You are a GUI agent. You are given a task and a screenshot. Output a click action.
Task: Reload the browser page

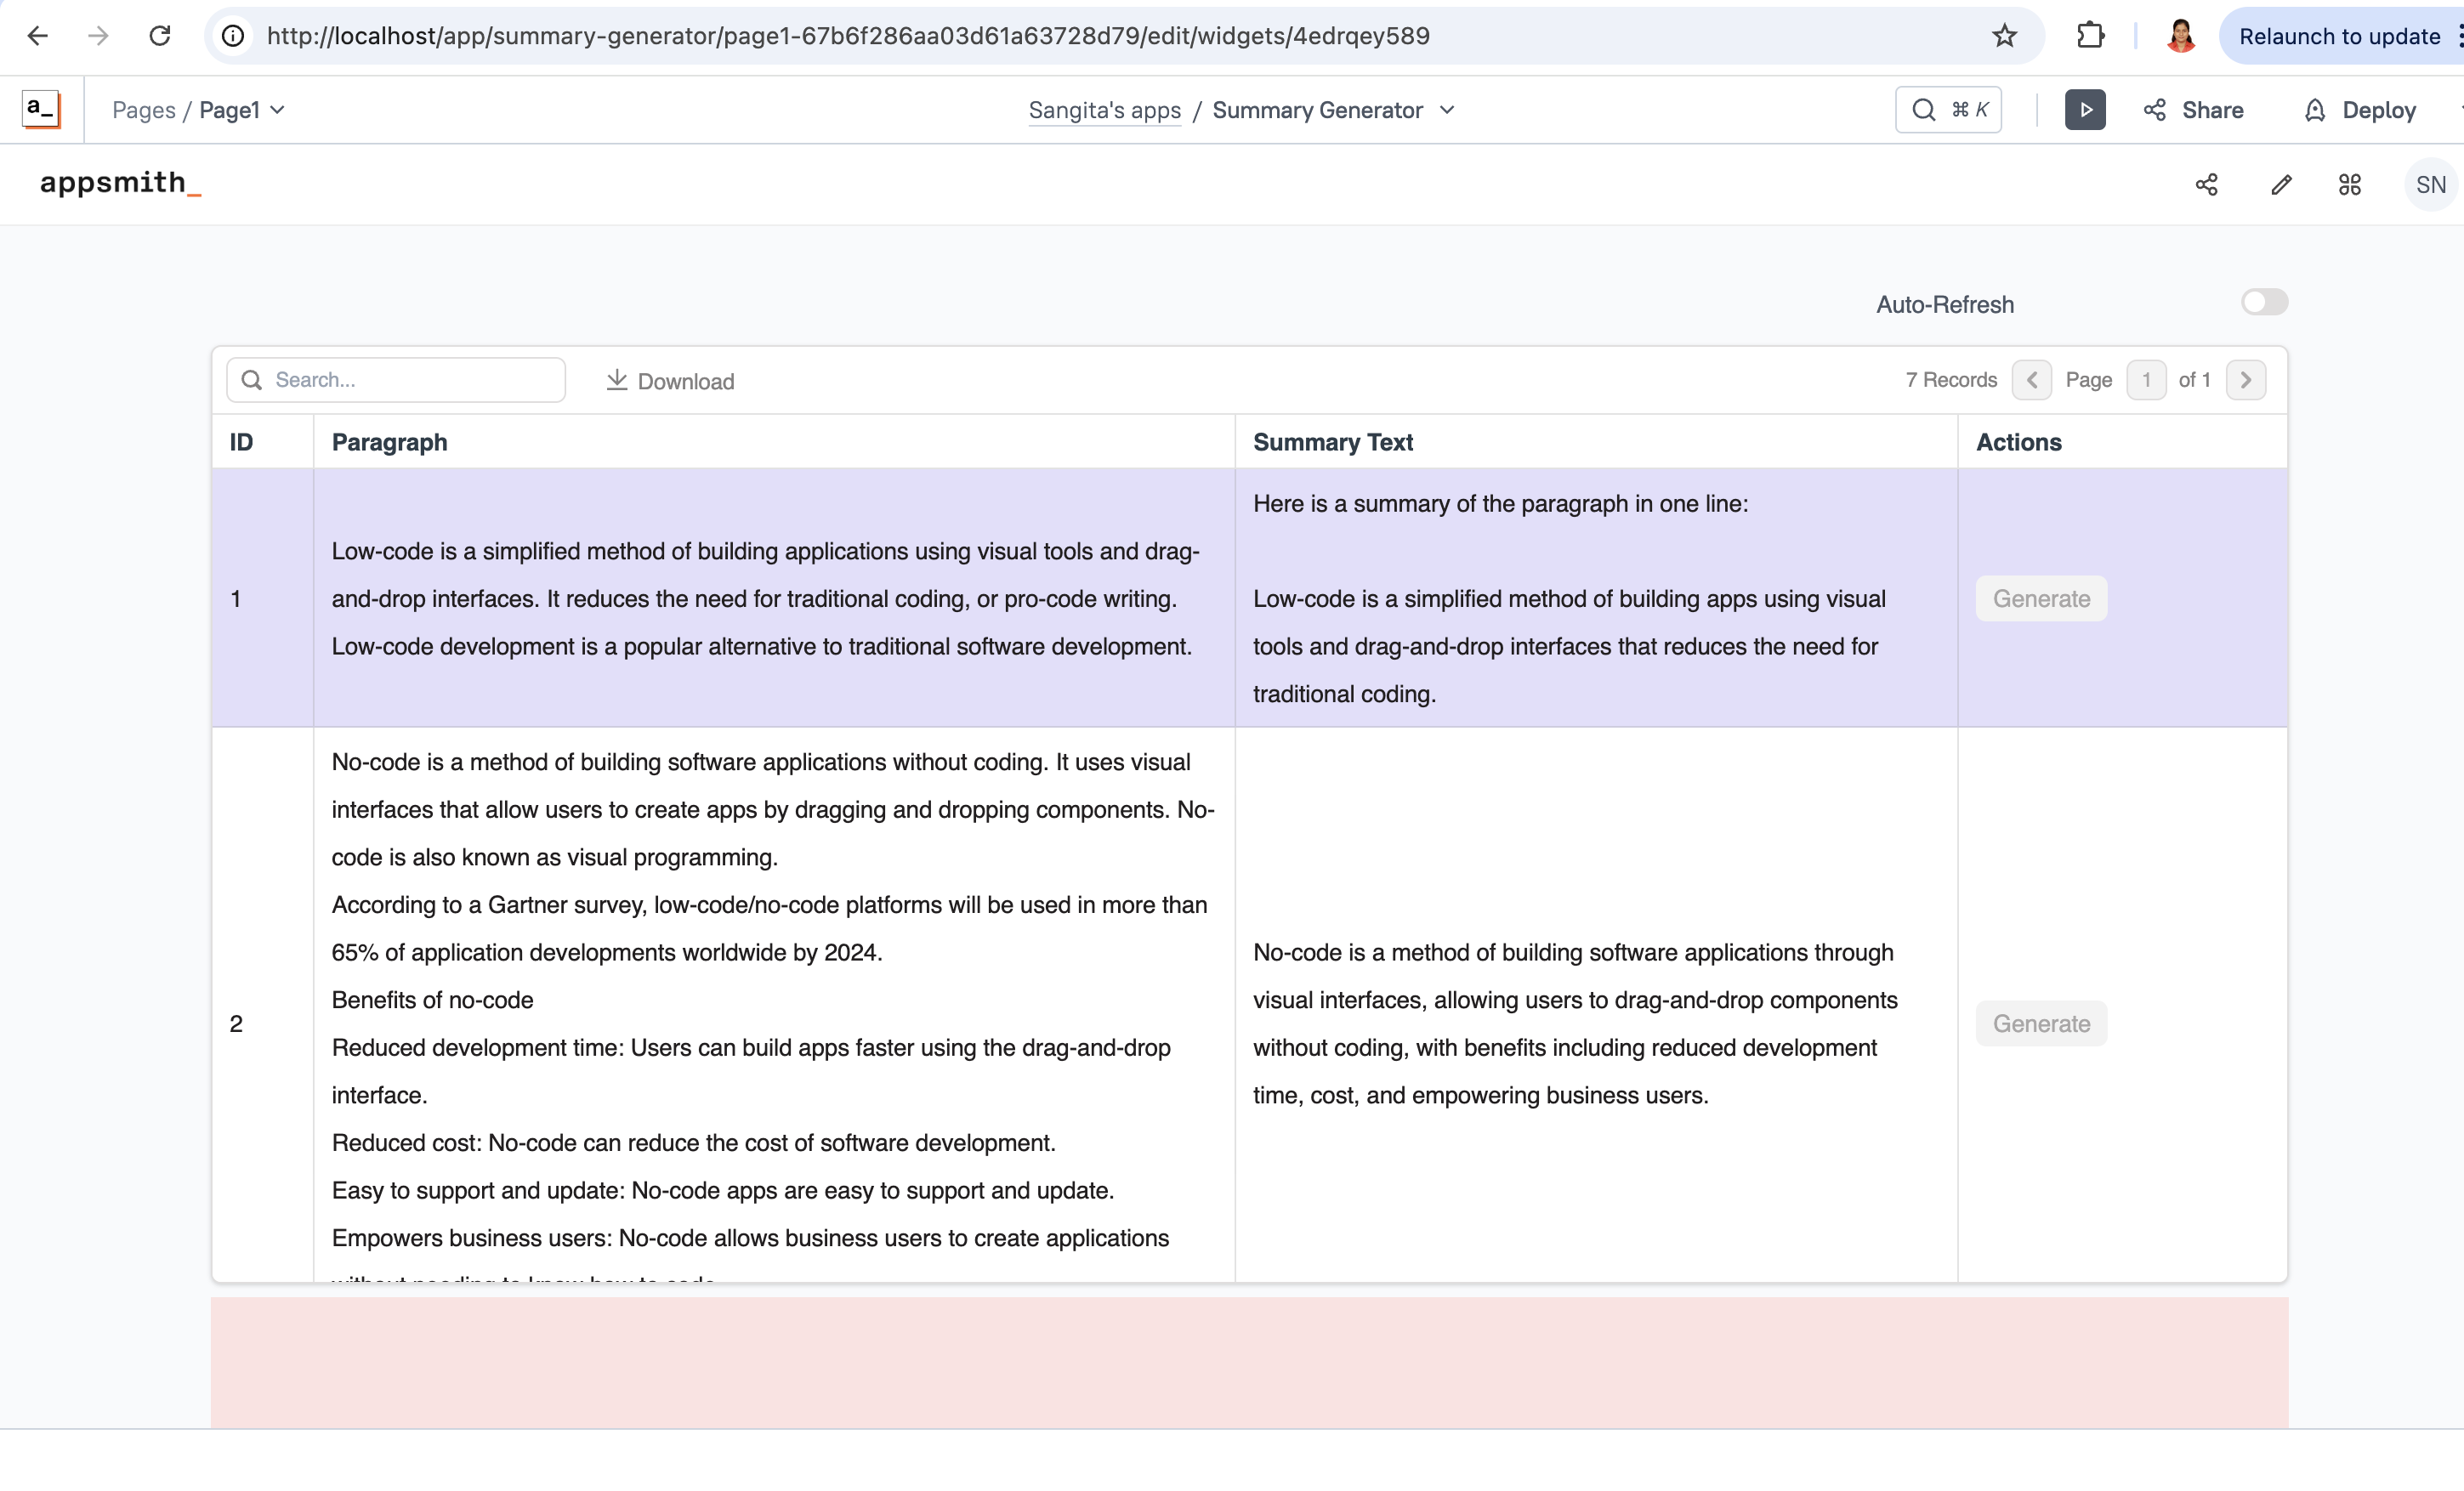(160, 36)
